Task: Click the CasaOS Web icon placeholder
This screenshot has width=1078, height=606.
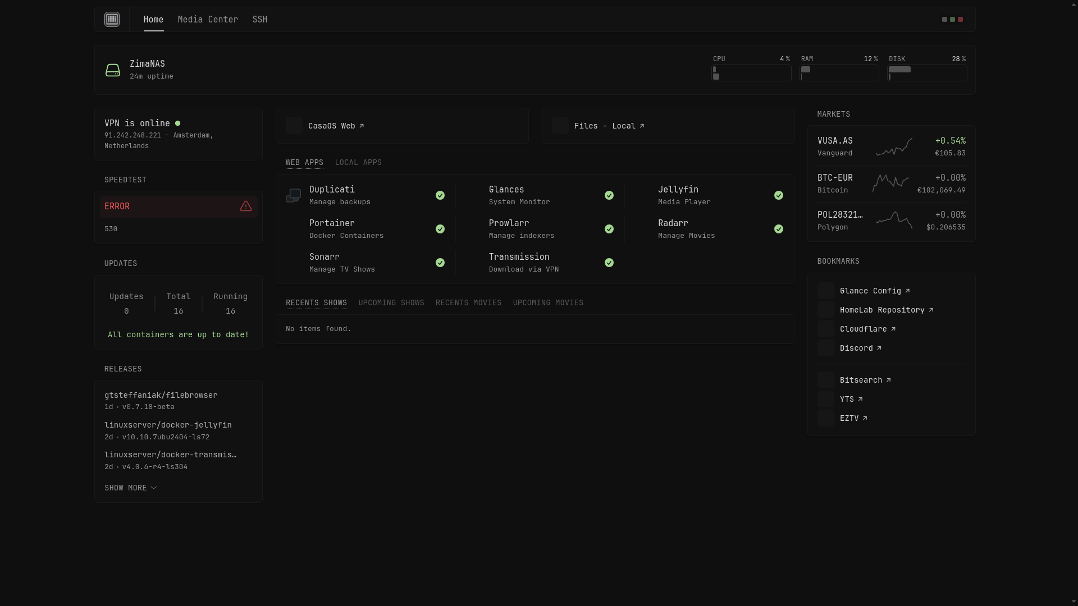Action: pos(294,126)
